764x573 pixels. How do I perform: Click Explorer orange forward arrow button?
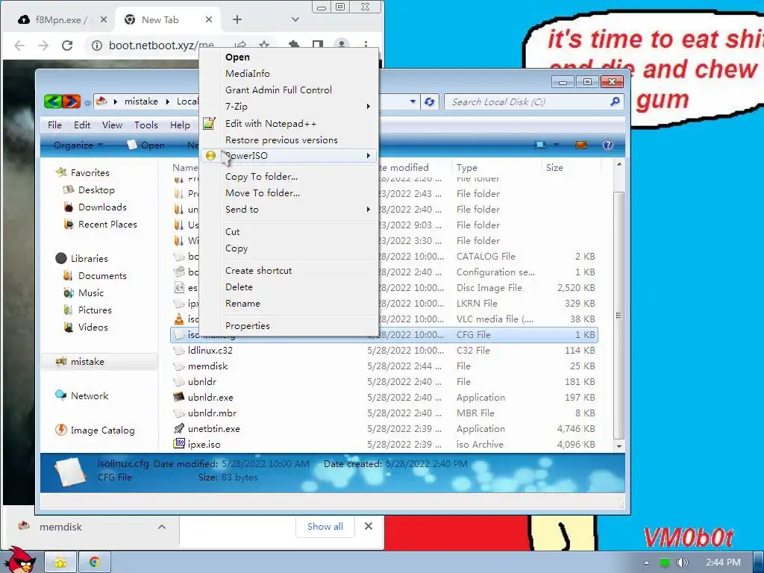(x=71, y=101)
